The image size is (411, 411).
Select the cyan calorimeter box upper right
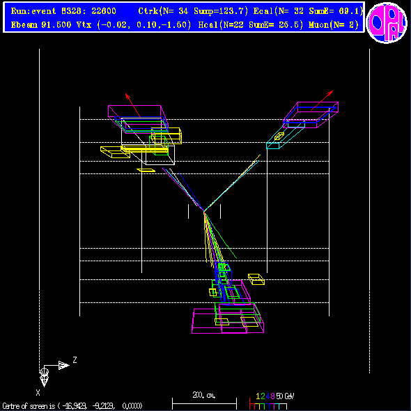click(x=286, y=134)
